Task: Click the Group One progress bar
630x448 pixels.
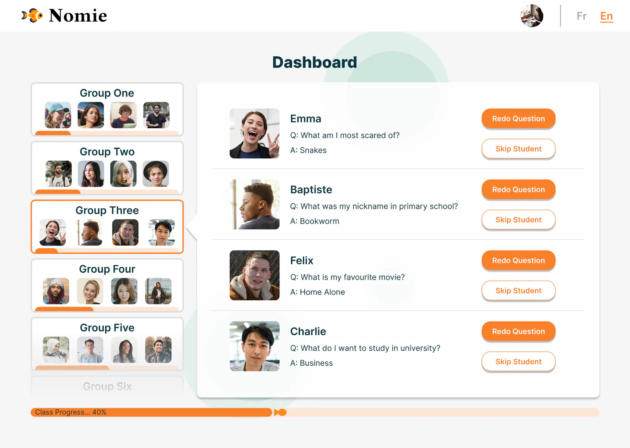Action: (x=107, y=133)
